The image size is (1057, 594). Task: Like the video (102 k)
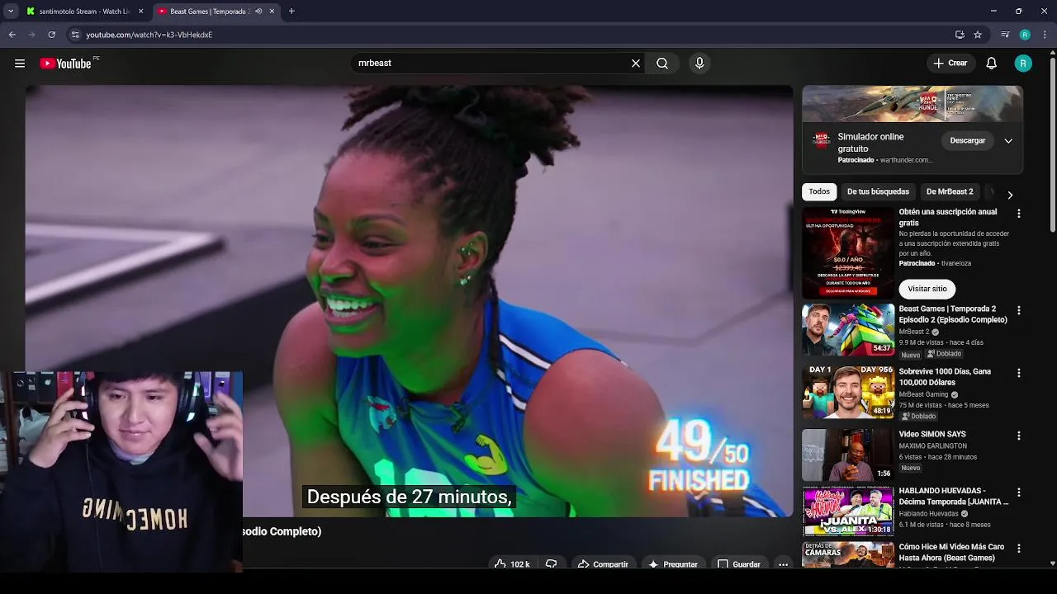[512, 564]
